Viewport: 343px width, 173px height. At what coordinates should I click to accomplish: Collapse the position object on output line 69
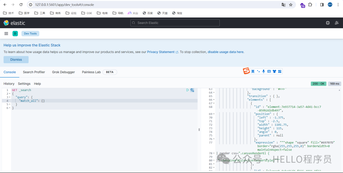click(x=214, y=114)
